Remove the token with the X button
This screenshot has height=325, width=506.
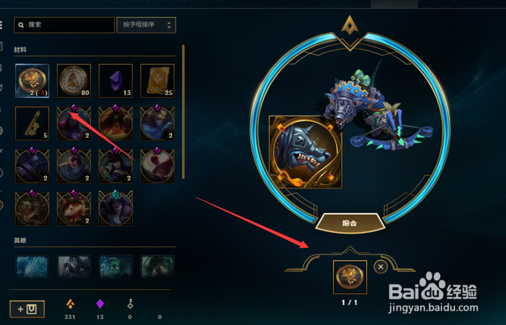pos(381,267)
